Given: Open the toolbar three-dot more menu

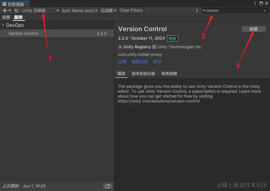Looking at the screenshot, I should click(x=197, y=10).
